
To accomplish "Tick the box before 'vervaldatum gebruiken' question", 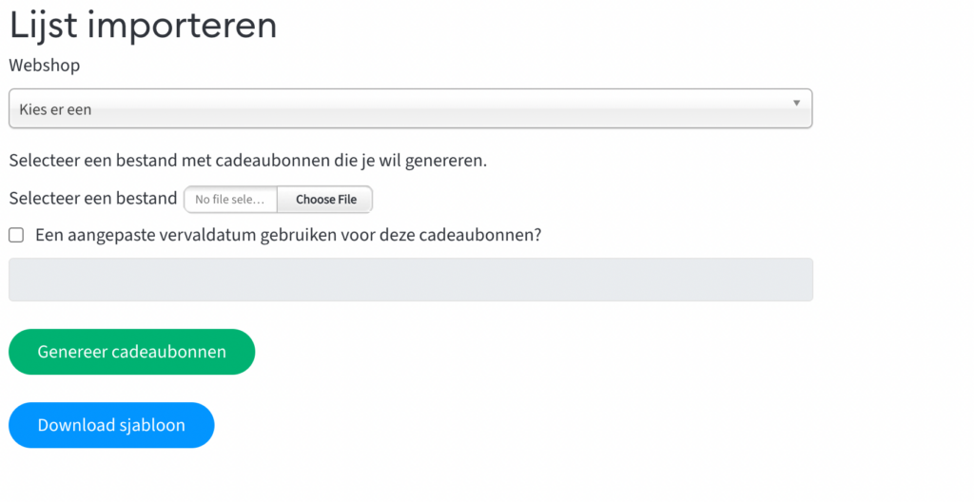I will click(x=16, y=235).
